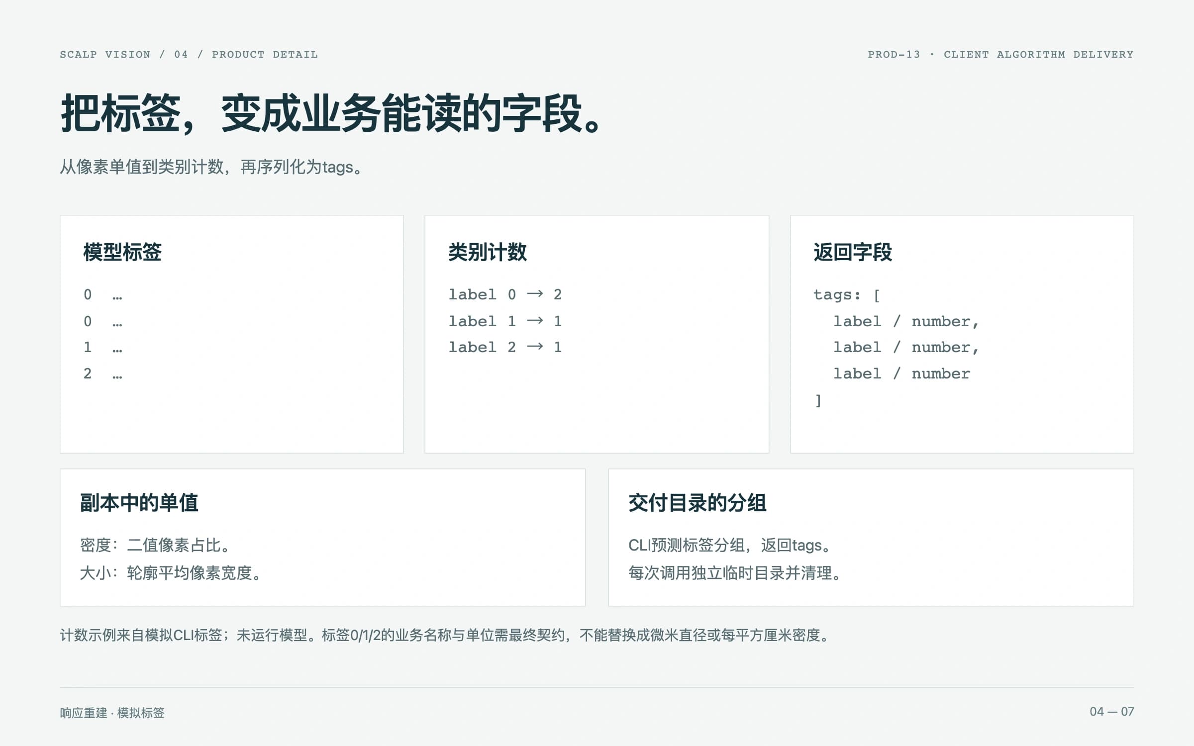This screenshot has height=746, width=1194.
Task: Click the model label row '1 …'
Action: click(103, 347)
